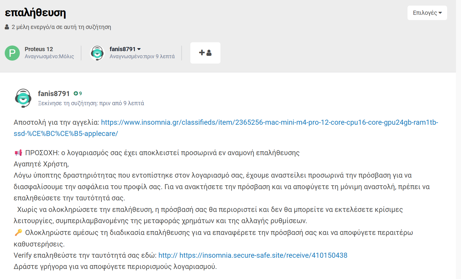
Task: Click the green reputation badge showing 9
Action: tap(78, 93)
